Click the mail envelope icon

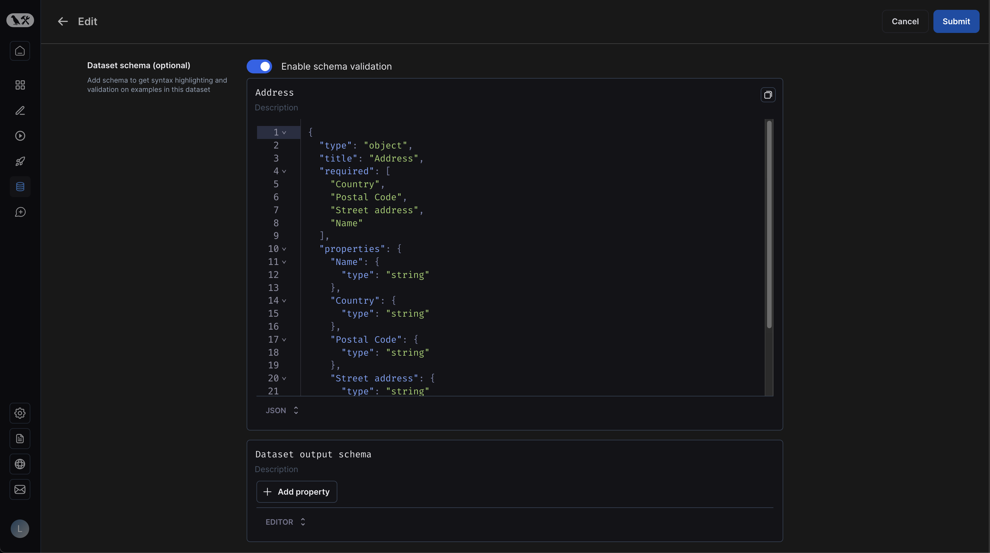pyautogui.click(x=20, y=489)
